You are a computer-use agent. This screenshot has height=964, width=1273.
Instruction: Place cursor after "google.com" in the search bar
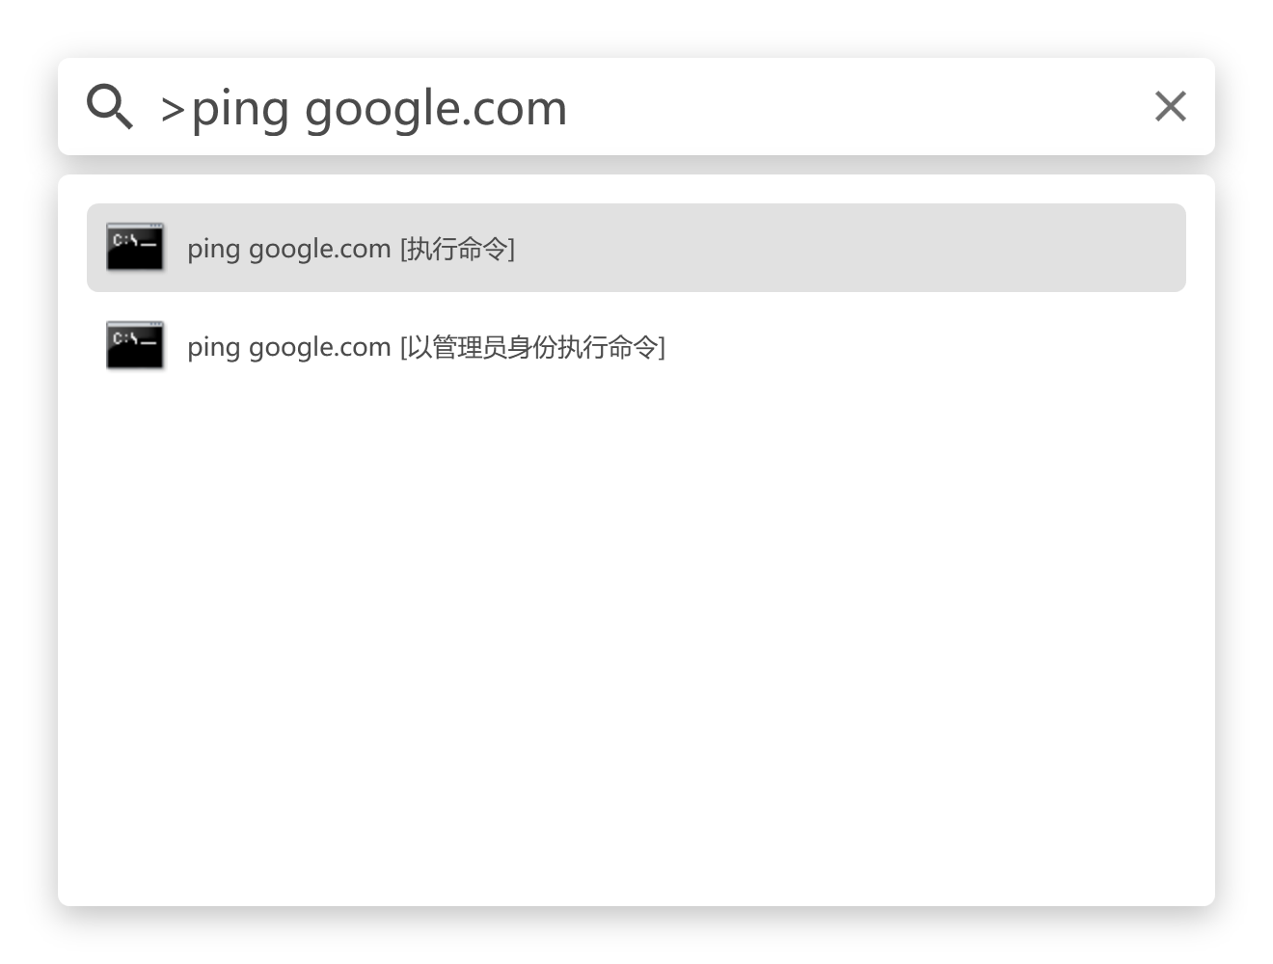[x=569, y=108]
